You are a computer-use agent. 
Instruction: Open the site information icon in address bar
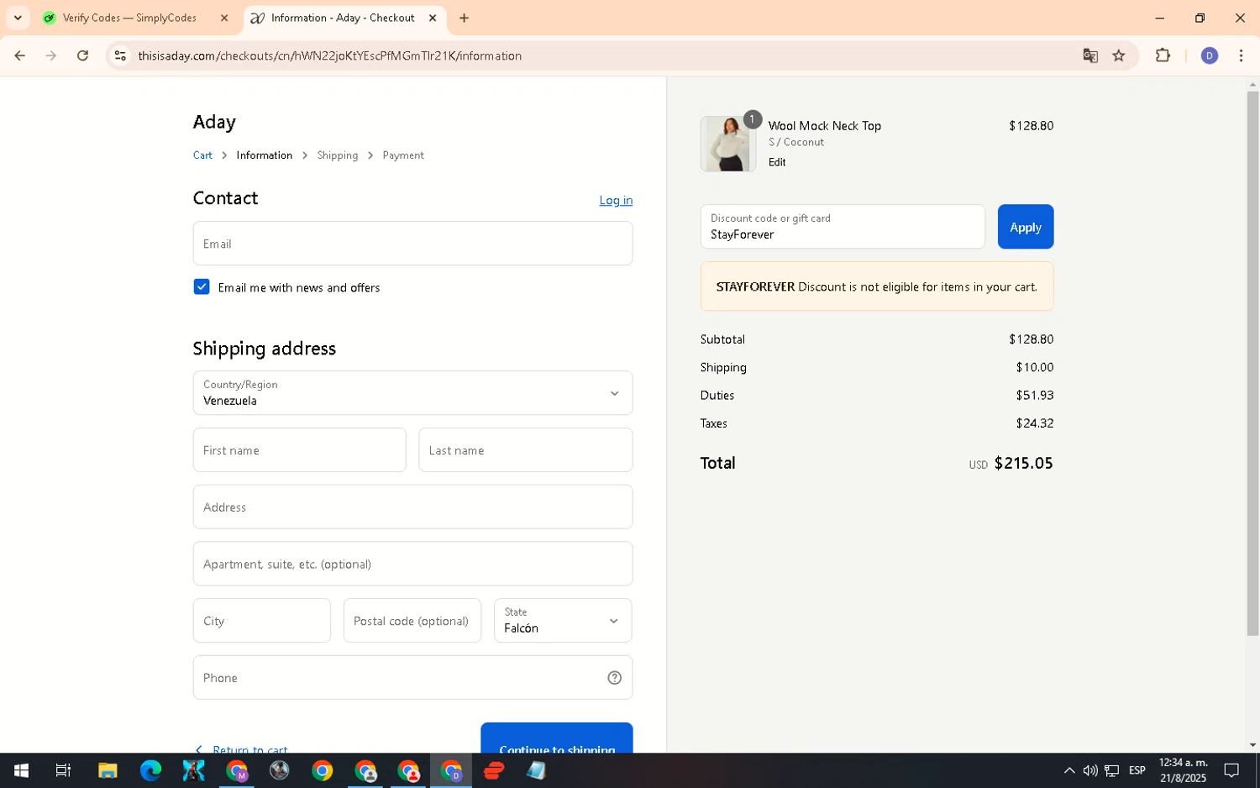click(120, 55)
